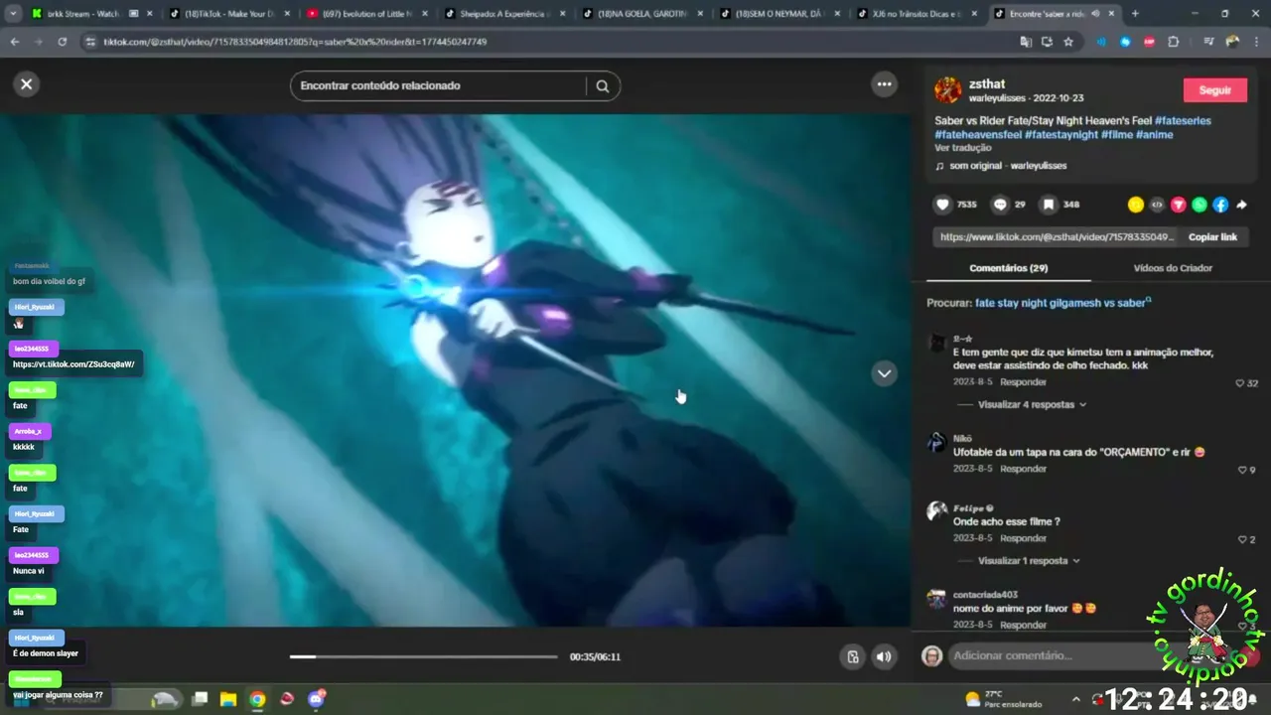
Task: Open the #fatestaynight hashtag
Action: click(x=1060, y=135)
